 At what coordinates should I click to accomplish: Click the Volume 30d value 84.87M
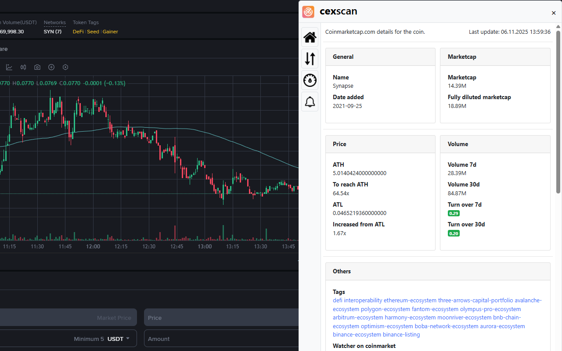[457, 193]
